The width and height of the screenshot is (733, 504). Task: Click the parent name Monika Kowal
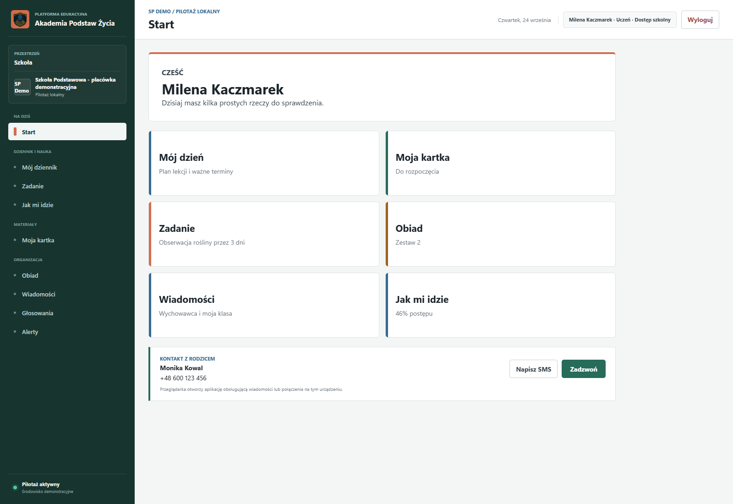pyautogui.click(x=181, y=368)
